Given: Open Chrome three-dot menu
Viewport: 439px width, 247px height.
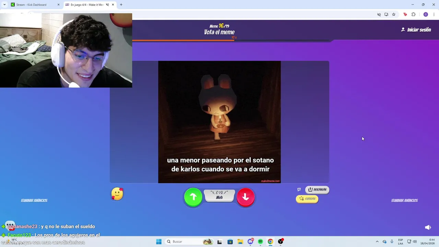Looking at the screenshot, I should point(434,14).
